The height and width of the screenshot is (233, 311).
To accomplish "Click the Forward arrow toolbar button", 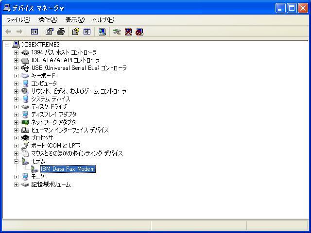I will click(19, 32).
